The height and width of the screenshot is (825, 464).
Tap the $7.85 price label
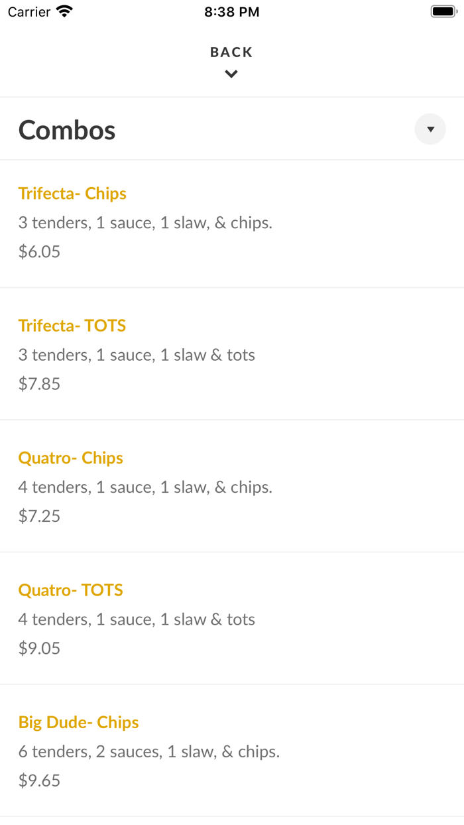[x=39, y=383]
